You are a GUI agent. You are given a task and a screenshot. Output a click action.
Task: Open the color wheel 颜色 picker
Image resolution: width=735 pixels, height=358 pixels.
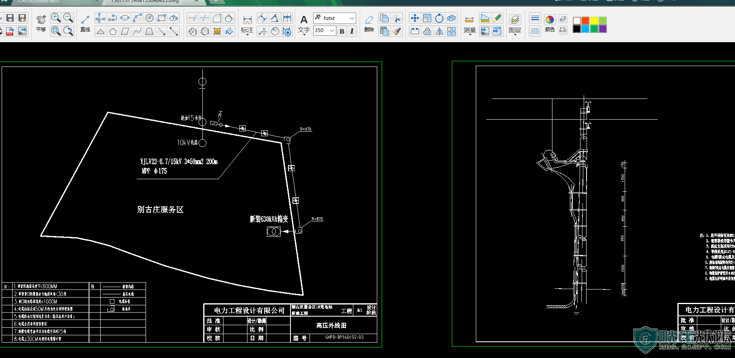[550, 23]
